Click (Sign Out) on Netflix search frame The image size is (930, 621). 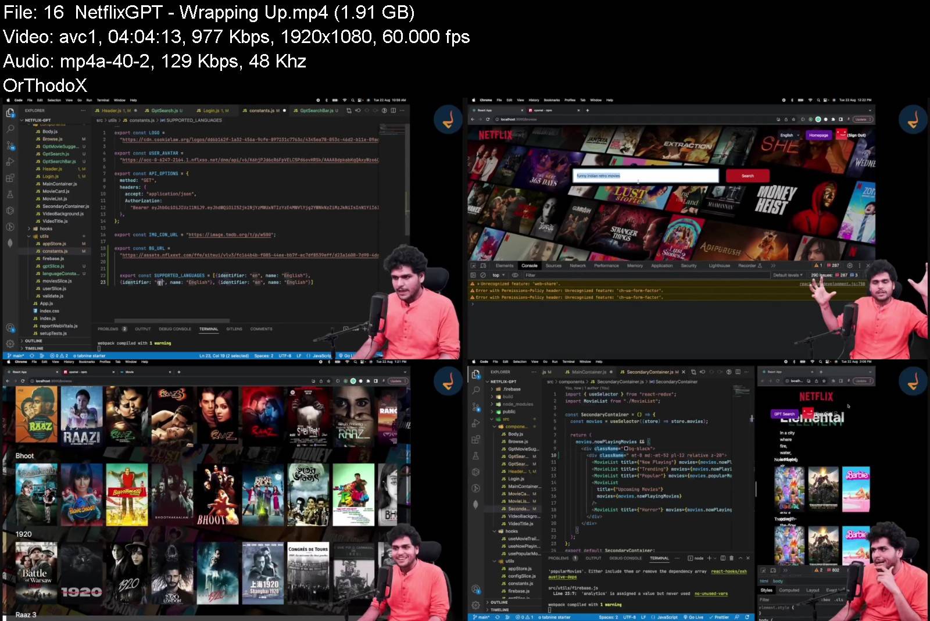tap(856, 135)
